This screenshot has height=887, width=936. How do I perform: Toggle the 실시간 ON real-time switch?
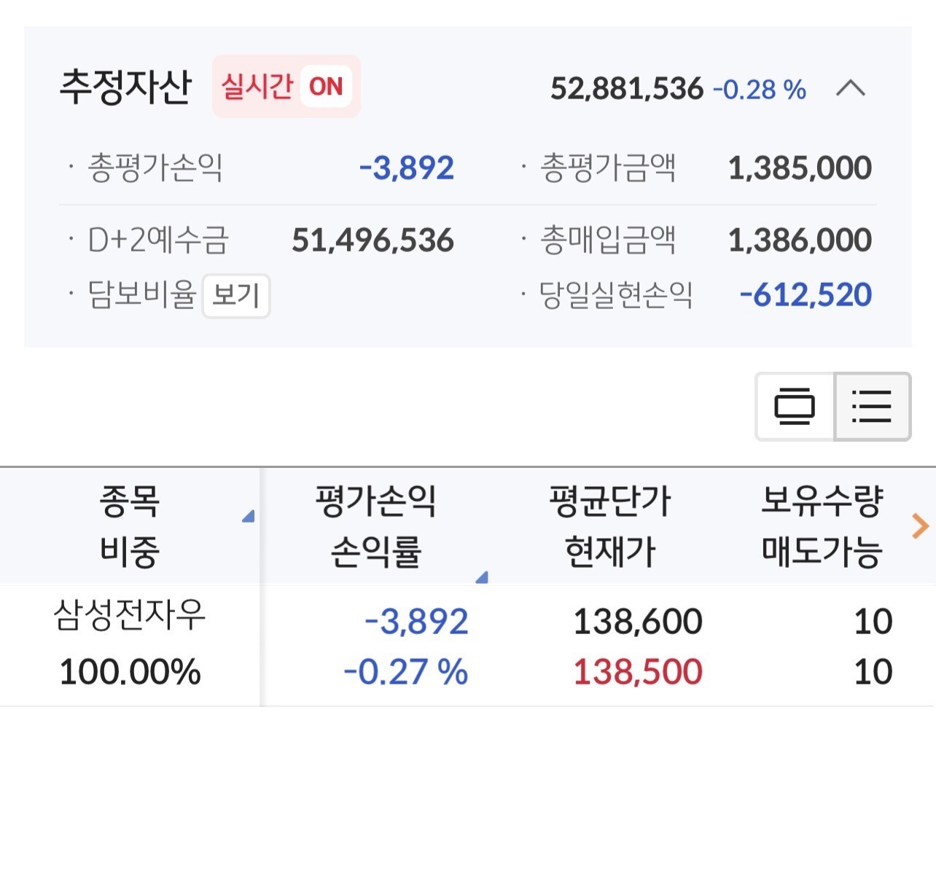(x=286, y=87)
